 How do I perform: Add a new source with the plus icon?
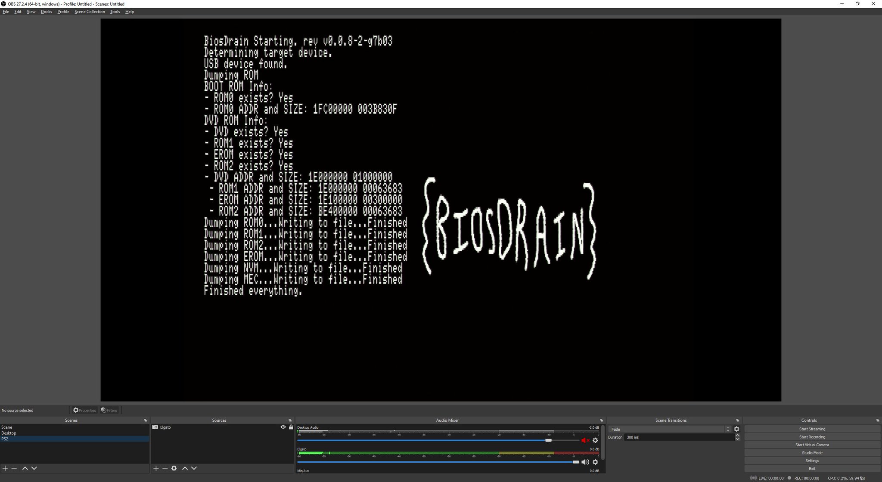coord(156,468)
